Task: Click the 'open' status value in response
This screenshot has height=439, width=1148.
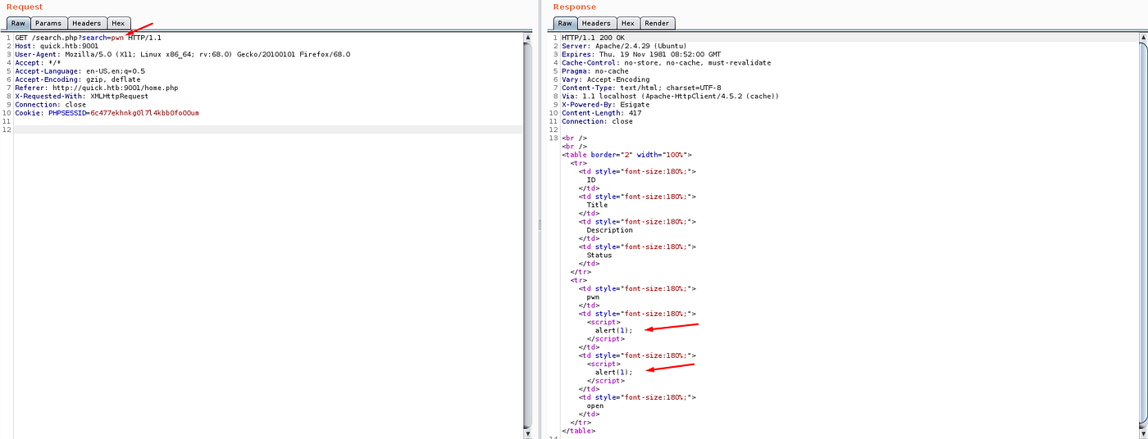Action: click(x=595, y=405)
